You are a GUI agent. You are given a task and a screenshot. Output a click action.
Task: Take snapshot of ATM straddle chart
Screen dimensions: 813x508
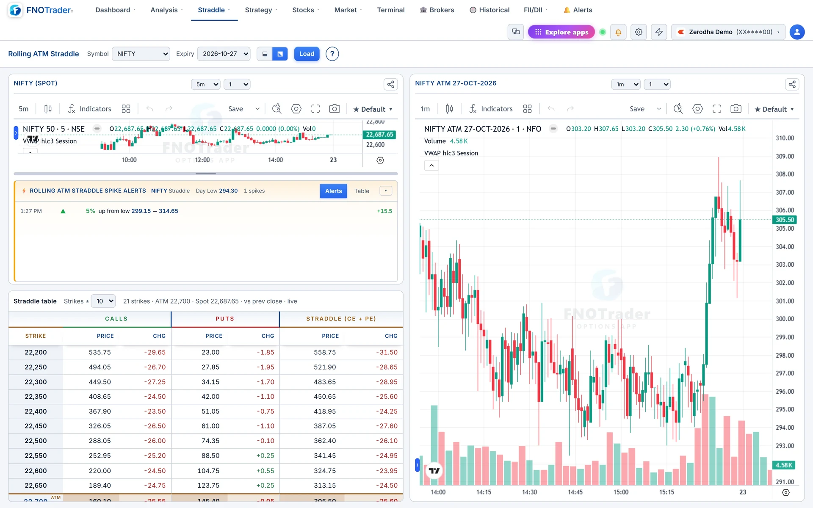tap(736, 109)
